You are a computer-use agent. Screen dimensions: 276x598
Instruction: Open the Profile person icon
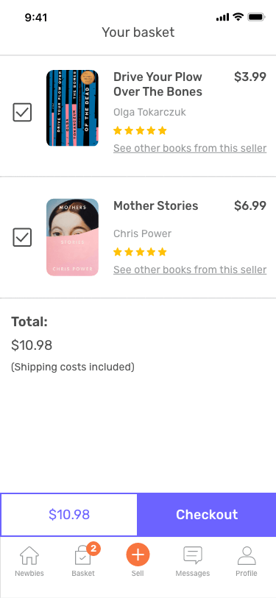[x=247, y=555]
